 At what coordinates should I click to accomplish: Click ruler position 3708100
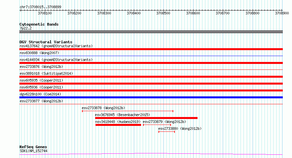click(45, 13)
